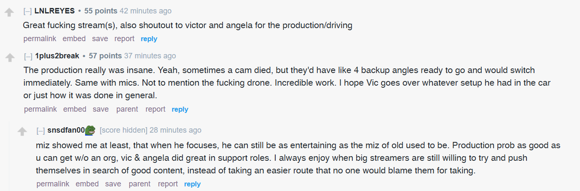Screen dimensions: 580x191
Task: Upvote snsdfan00's comment
Action: click(22, 132)
